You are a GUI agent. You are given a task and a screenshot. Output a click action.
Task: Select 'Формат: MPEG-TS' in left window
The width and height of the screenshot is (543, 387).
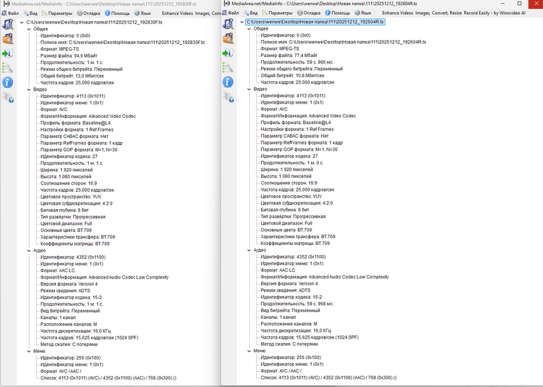click(60, 49)
